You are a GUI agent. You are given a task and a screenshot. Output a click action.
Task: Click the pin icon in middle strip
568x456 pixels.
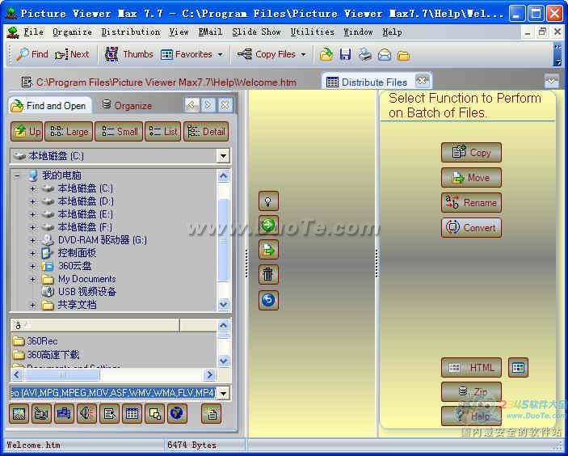(x=268, y=201)
